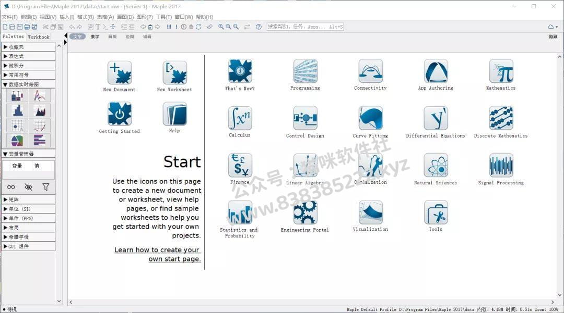Open the Connectivity category icon
Image resolution: width=564 pixels, height=313 pixels.
click(370, 71)
